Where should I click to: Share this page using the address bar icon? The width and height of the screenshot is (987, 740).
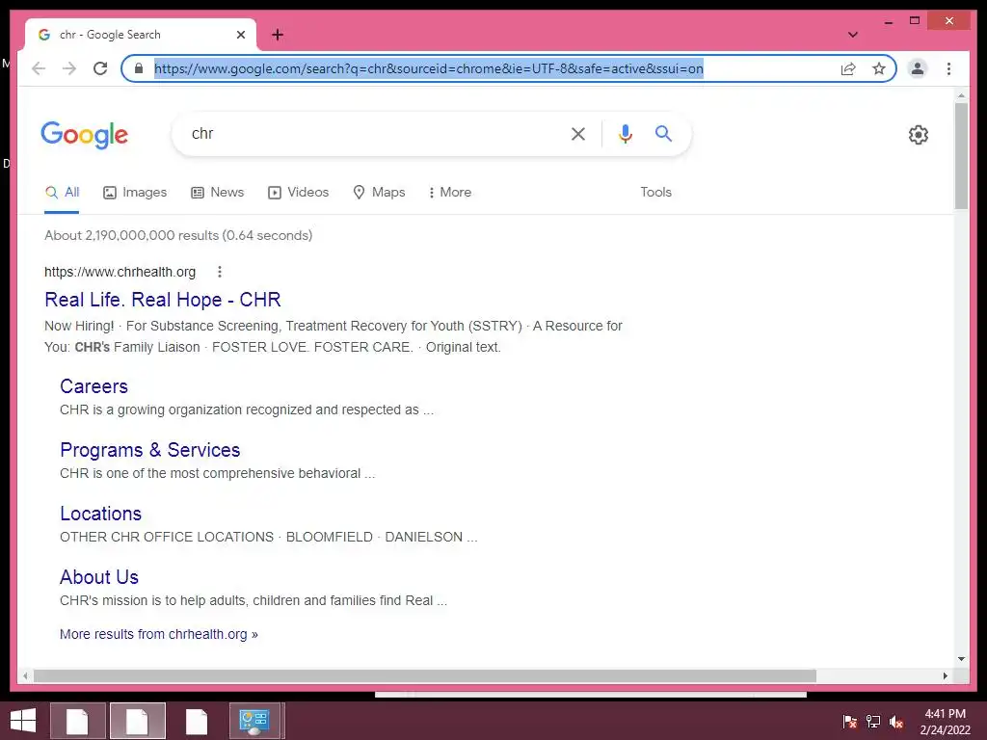tap(848, 68)
